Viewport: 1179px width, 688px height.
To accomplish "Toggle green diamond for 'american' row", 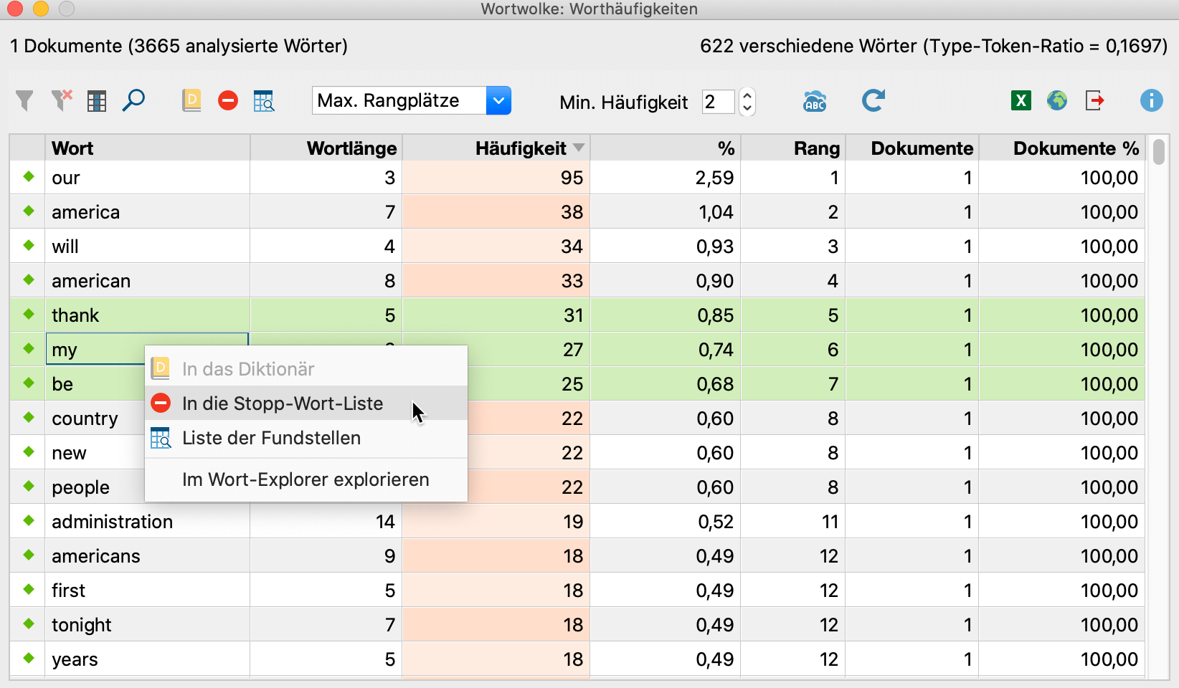I will coord(29,279).
